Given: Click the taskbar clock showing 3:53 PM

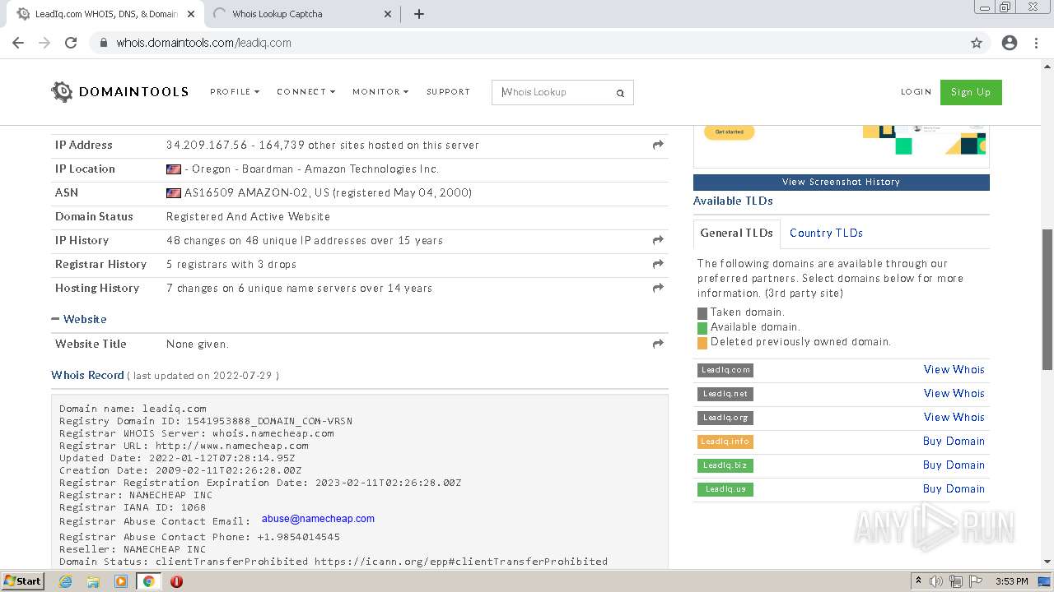Looking at the screenshot, I should click(x=1011, y=581).
